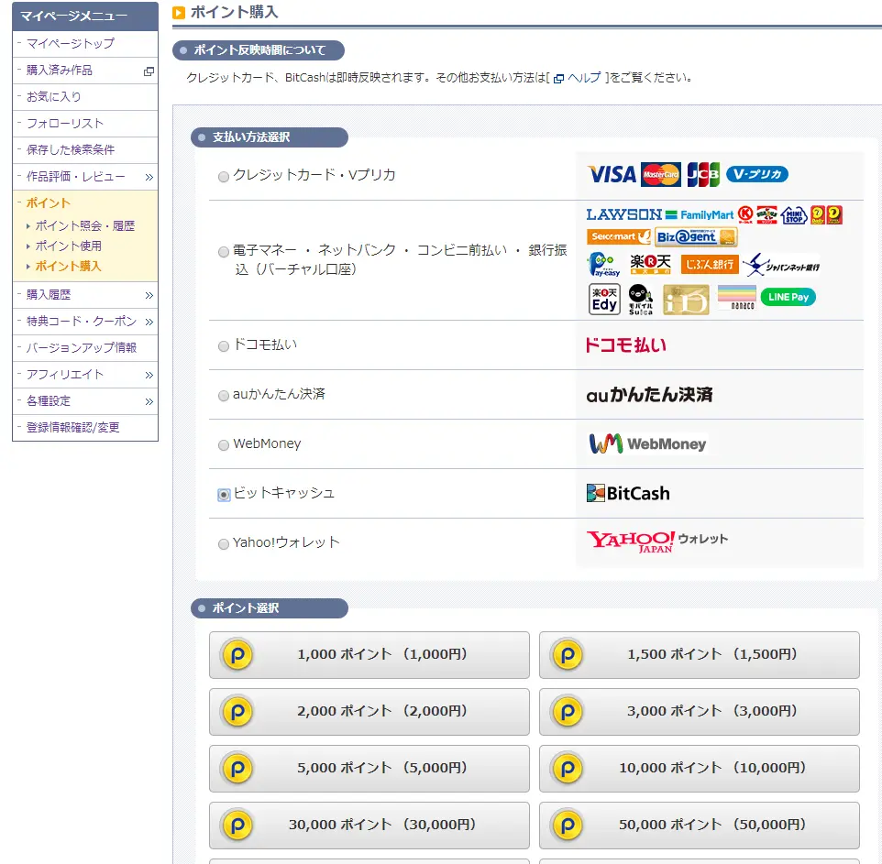Click the WebMoney logo
Screen dimensions: 882x864
(x=647, y=443)
